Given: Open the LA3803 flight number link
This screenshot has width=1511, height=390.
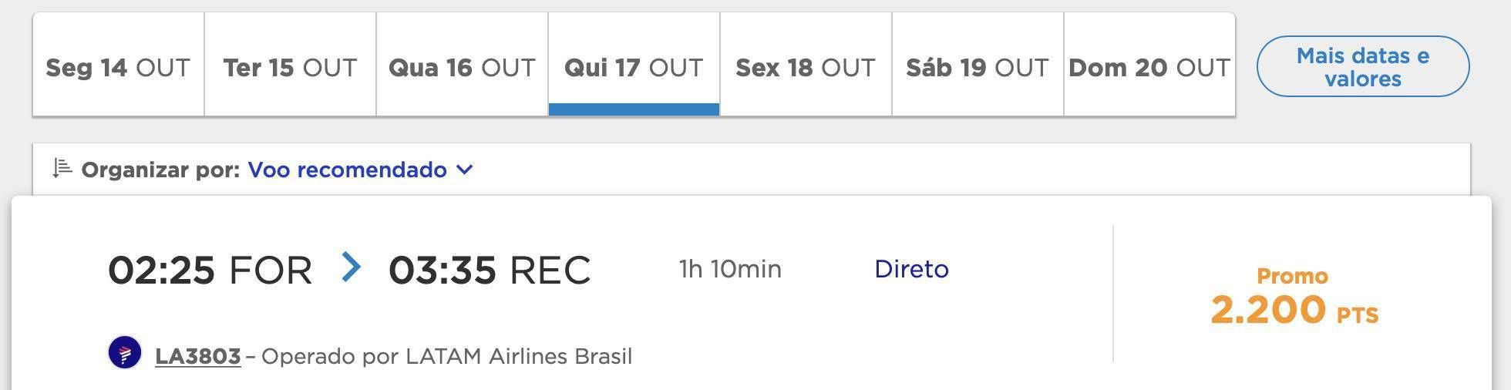Looking at the screenshot, I should [x=198, y=356].
